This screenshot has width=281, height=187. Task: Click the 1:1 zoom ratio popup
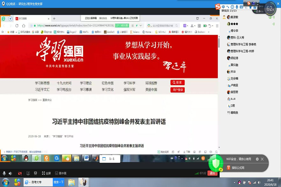110,159
